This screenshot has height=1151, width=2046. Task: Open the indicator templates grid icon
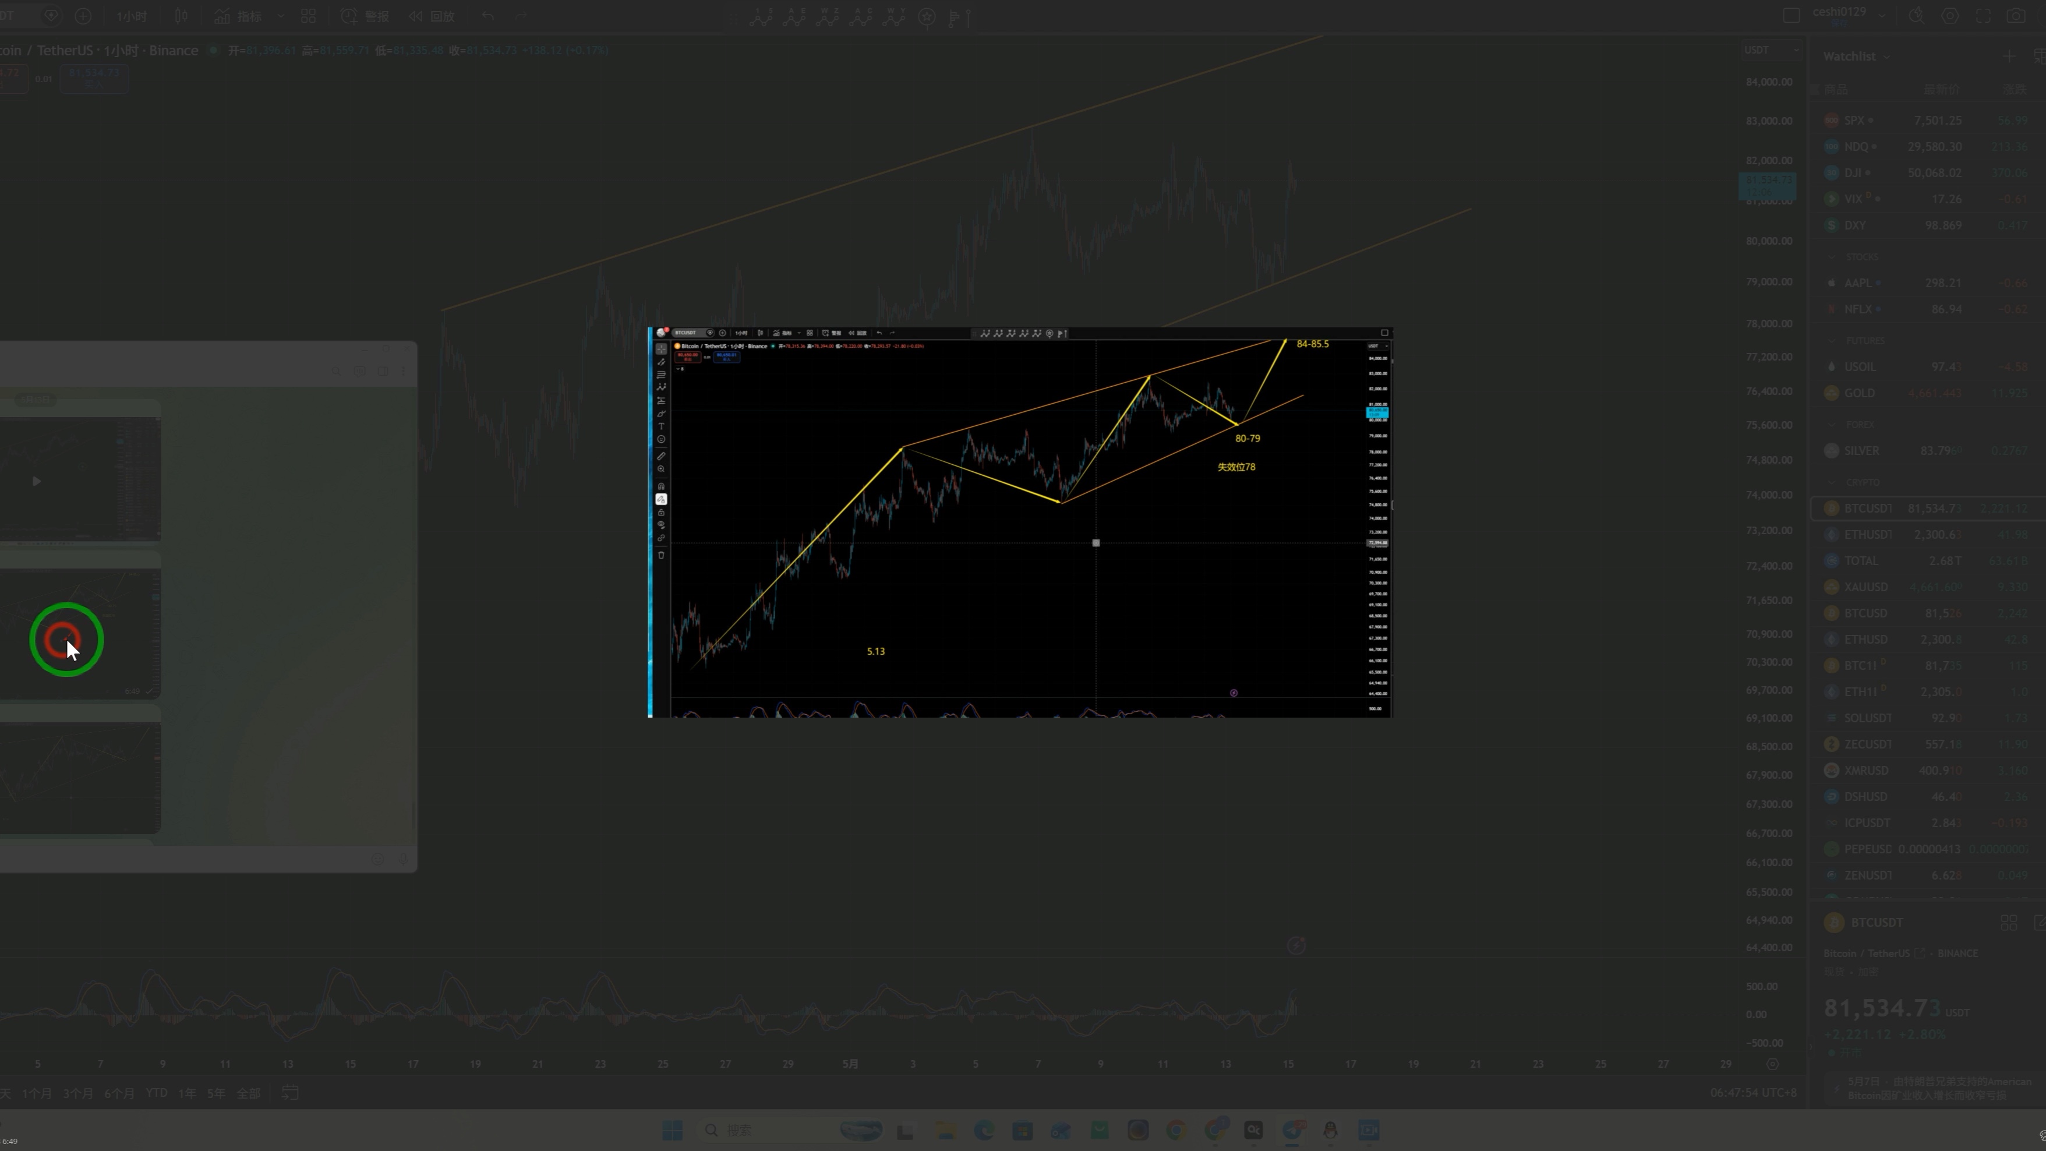pos(308,16)
